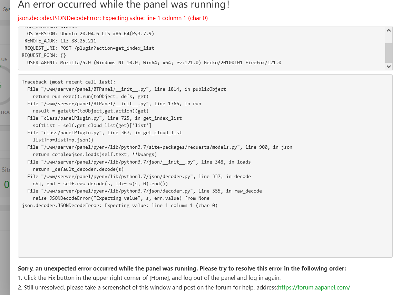Click the partially hidden "Sys" item behind the dialog

tap(6, 9)
